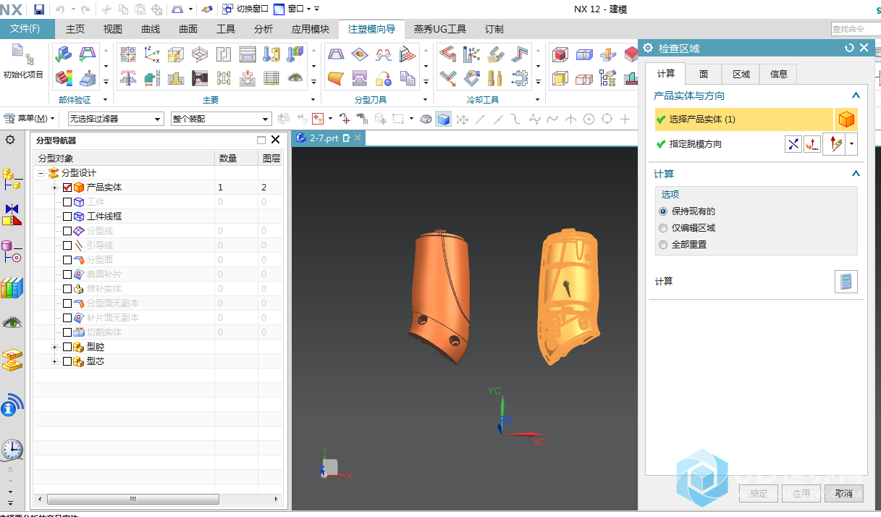
Task: Click the reset icon in 检查区域 title bar
Action: (x=849, y=48)
